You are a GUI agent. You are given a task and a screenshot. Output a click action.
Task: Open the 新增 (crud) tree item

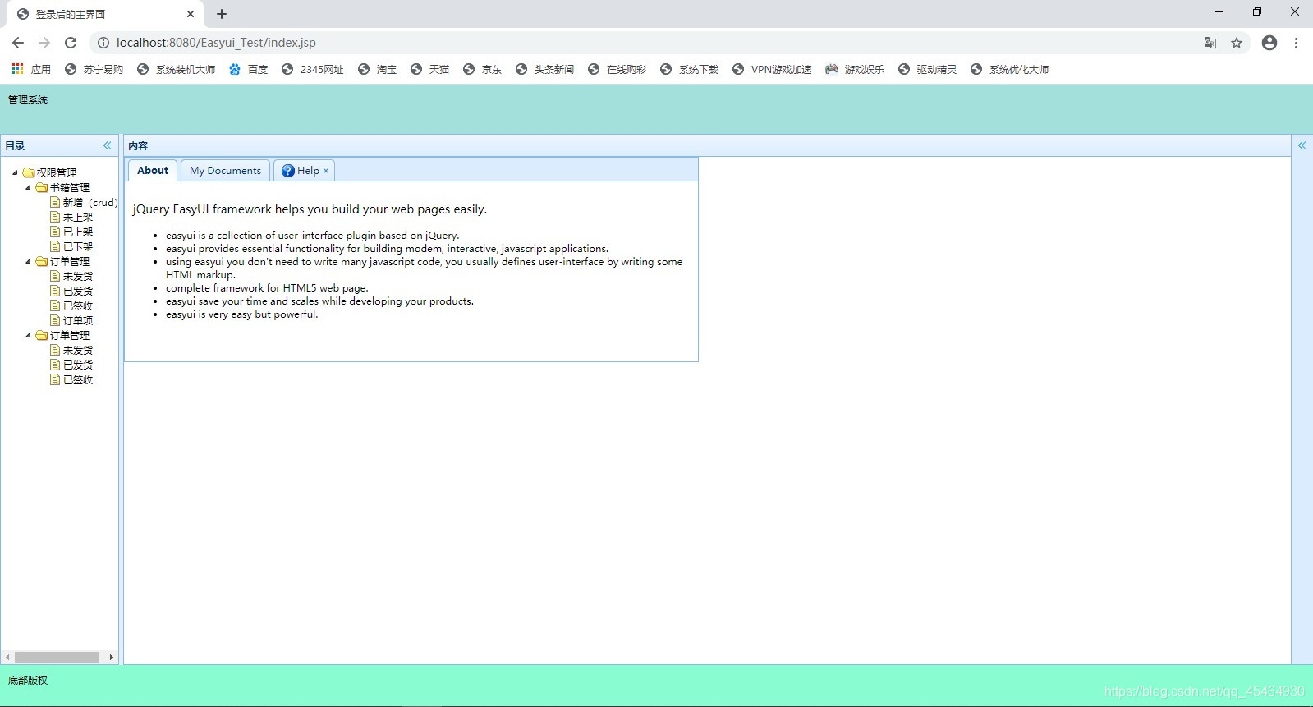tap(90, 202)
